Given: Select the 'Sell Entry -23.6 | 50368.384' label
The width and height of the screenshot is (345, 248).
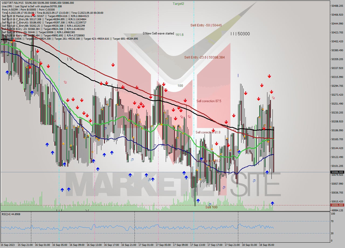Looking at the screenshot, I should coord(204,57).
